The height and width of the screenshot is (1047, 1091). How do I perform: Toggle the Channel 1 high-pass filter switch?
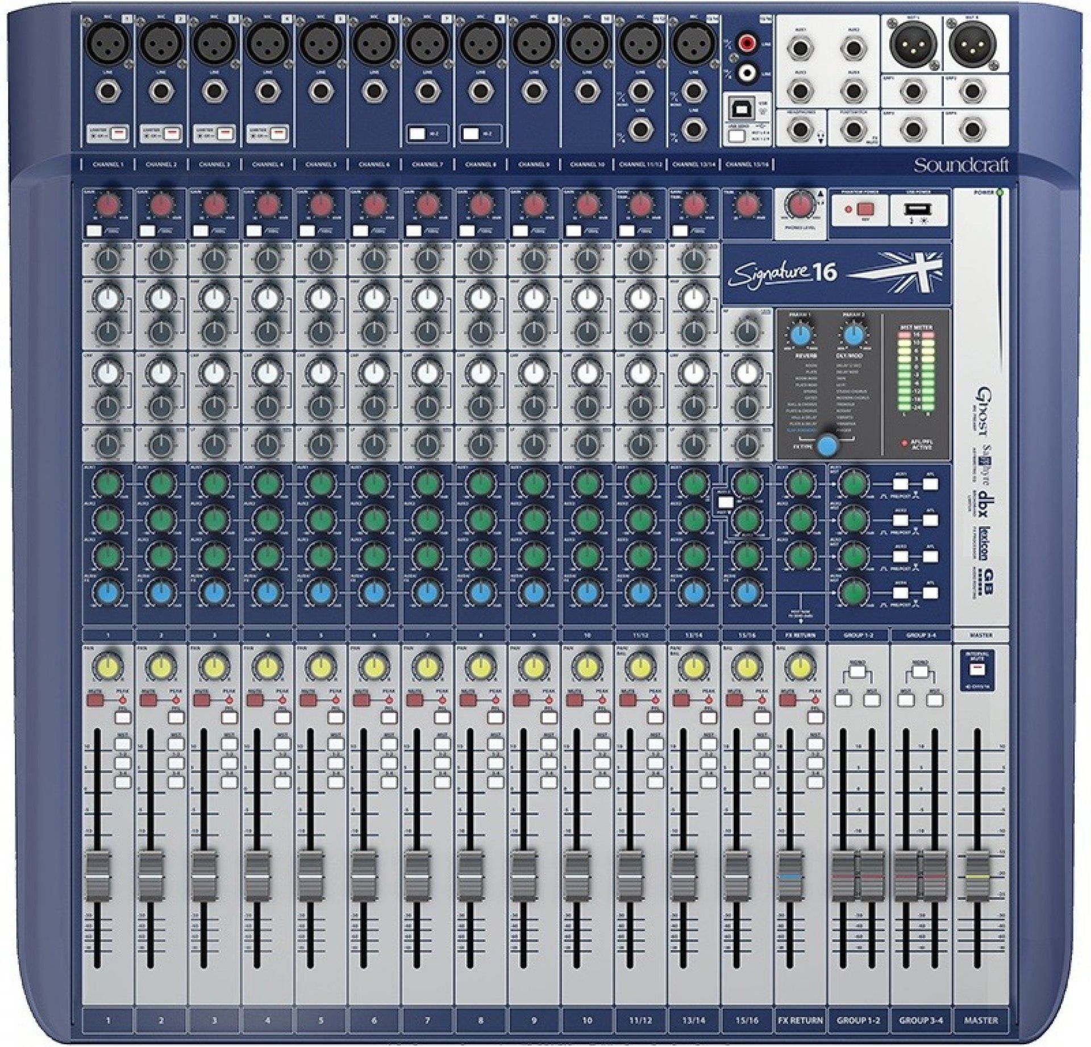(95, 231)
